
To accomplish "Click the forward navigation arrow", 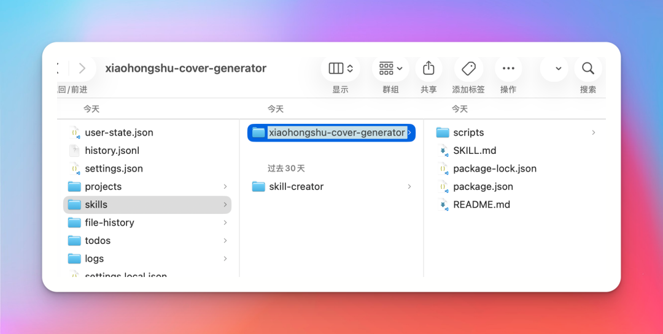I will pos(82,68).
